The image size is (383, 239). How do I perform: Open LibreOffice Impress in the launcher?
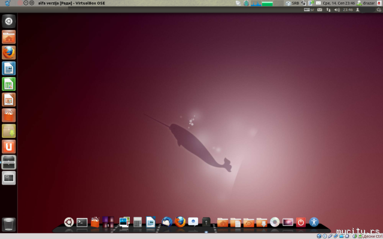(x=9, y=100)
